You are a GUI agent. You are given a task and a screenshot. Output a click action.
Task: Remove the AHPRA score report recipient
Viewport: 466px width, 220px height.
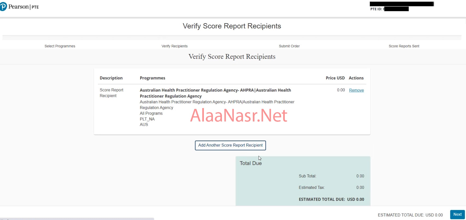(356, 90)
